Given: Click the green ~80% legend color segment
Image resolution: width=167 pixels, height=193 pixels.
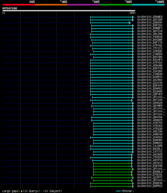Looking at the screenshot, I should 116,5.
